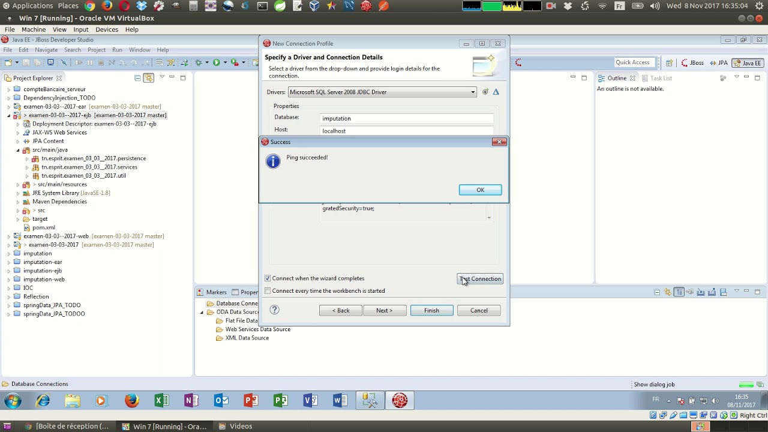Open Excel from Windows taskbar
Viewport: 768px width, 432px height.
tap(161, 400)
